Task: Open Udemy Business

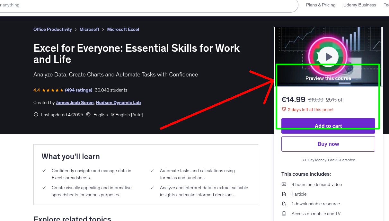Action: click(359, 5)
